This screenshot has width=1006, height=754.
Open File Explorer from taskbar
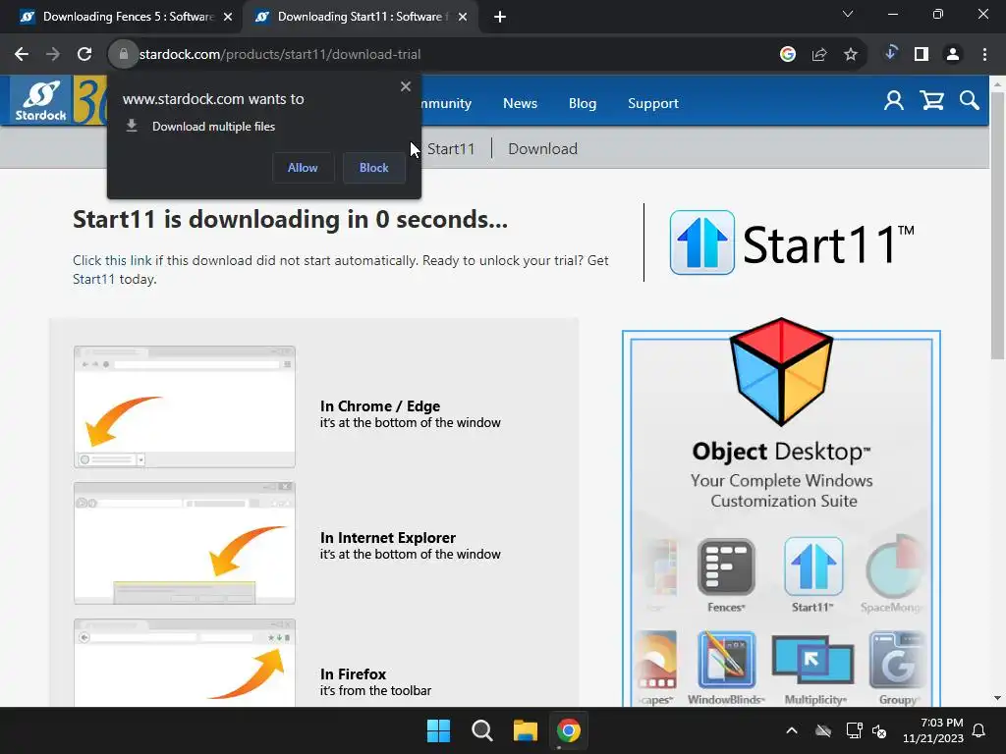[x=526, y=730]
